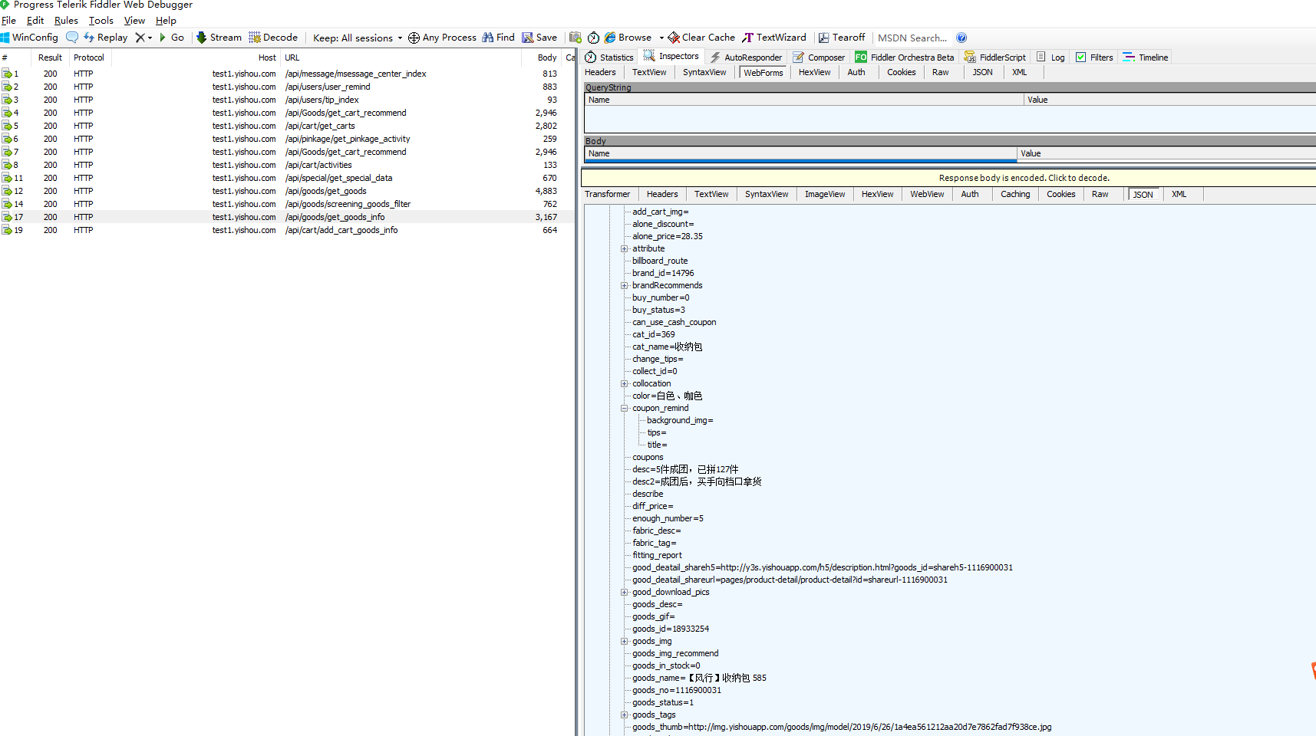The height and width of the screenshot is (736, 1316).
Task: Select session 5 get_carts row
Action: 288,127
